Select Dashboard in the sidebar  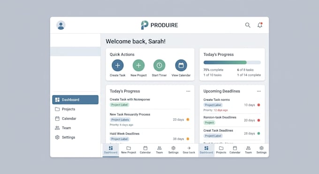(75, 100)
